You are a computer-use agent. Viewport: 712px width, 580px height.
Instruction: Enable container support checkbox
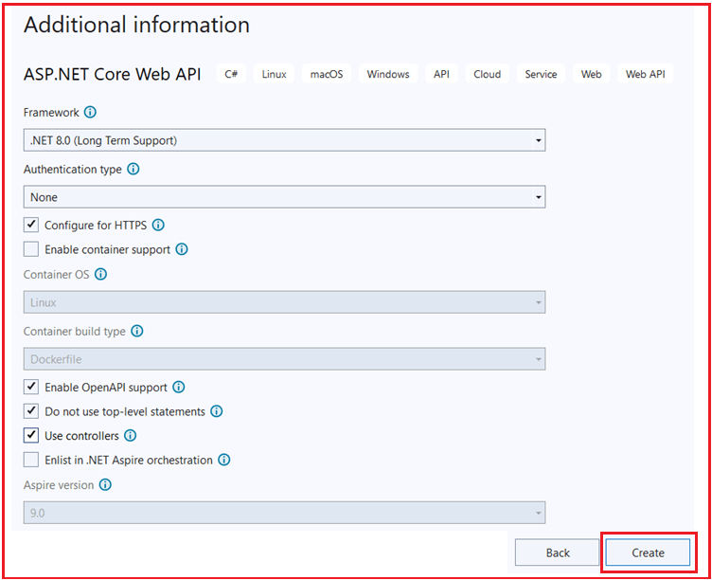[x=31, y=249]
